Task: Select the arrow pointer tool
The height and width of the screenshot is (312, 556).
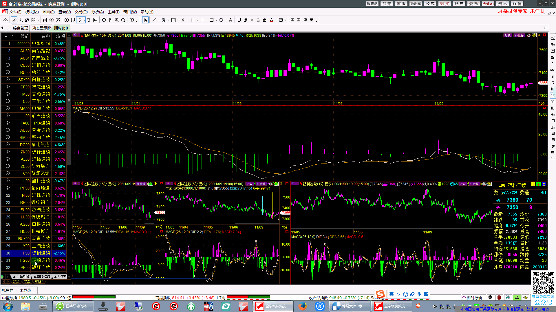Action: pyautogui.click(x=145, y=20)
